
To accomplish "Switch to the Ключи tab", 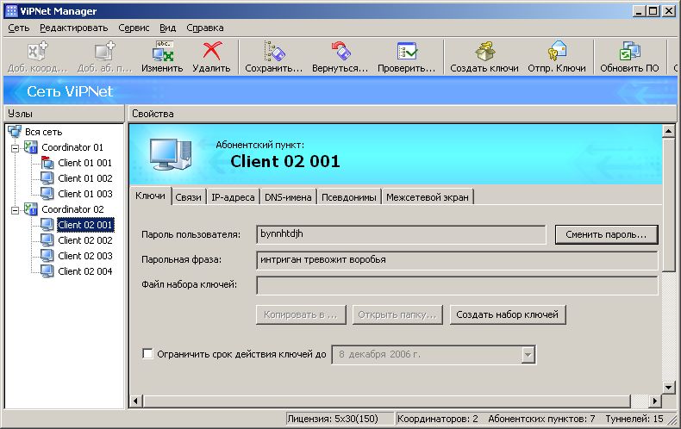I will point(150,196).
